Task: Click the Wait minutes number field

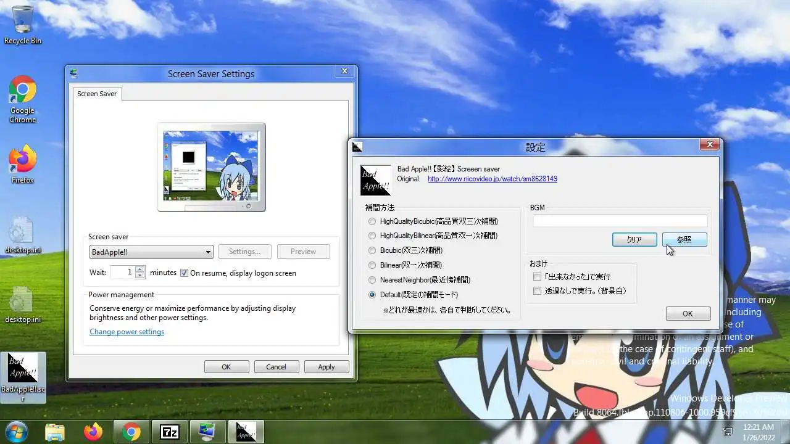Action: [123, 272]
